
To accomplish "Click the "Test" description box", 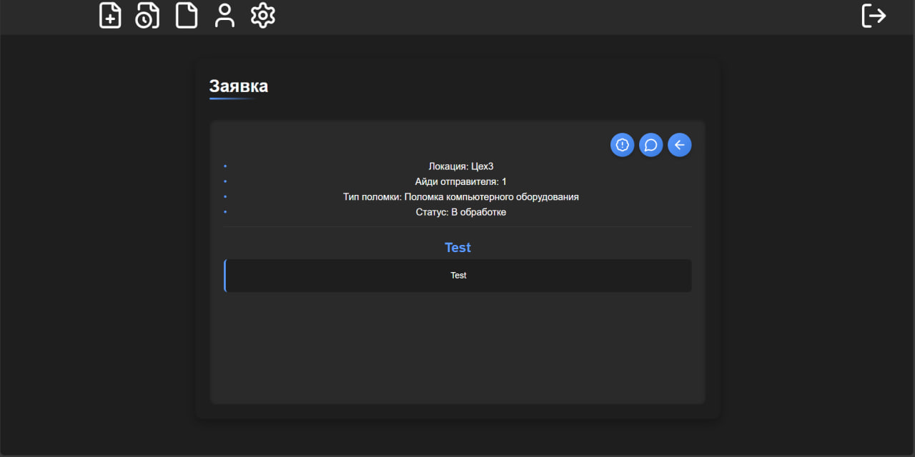I will pos(458,276).
